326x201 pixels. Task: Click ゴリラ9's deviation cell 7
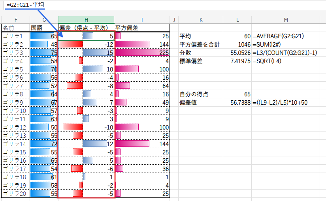coord(86,103)
